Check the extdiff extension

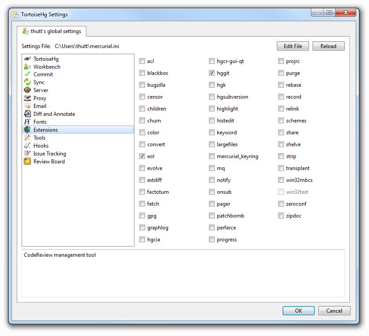pos(142,180)
